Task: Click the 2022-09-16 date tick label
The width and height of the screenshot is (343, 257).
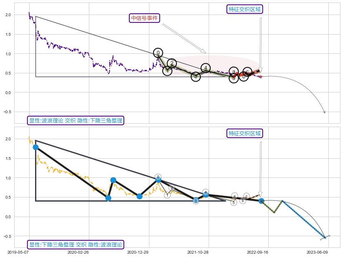Action: click(x=257, y=252)
